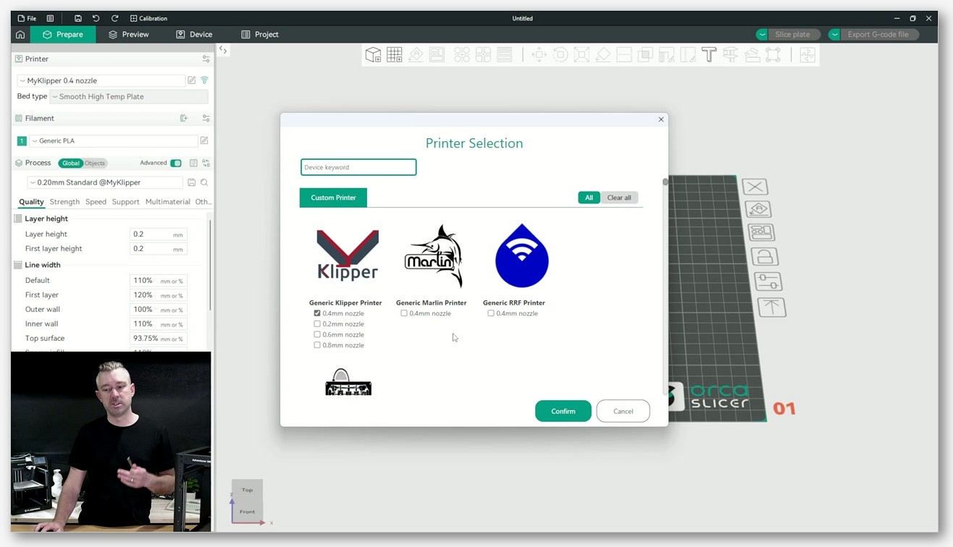
Task: Open the Calibration menu
Action: pyautogui.click(x=148, y=18)
